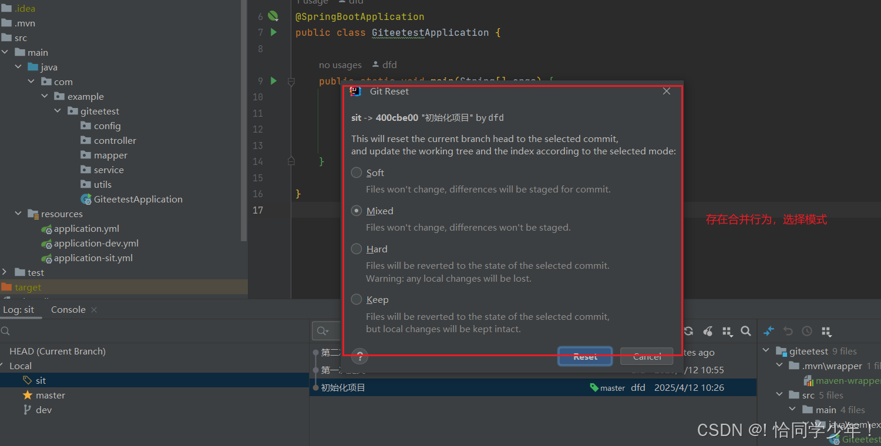
Task: Collapse .mvn\wrapper node in changes tree
Action: pos(779,366)
